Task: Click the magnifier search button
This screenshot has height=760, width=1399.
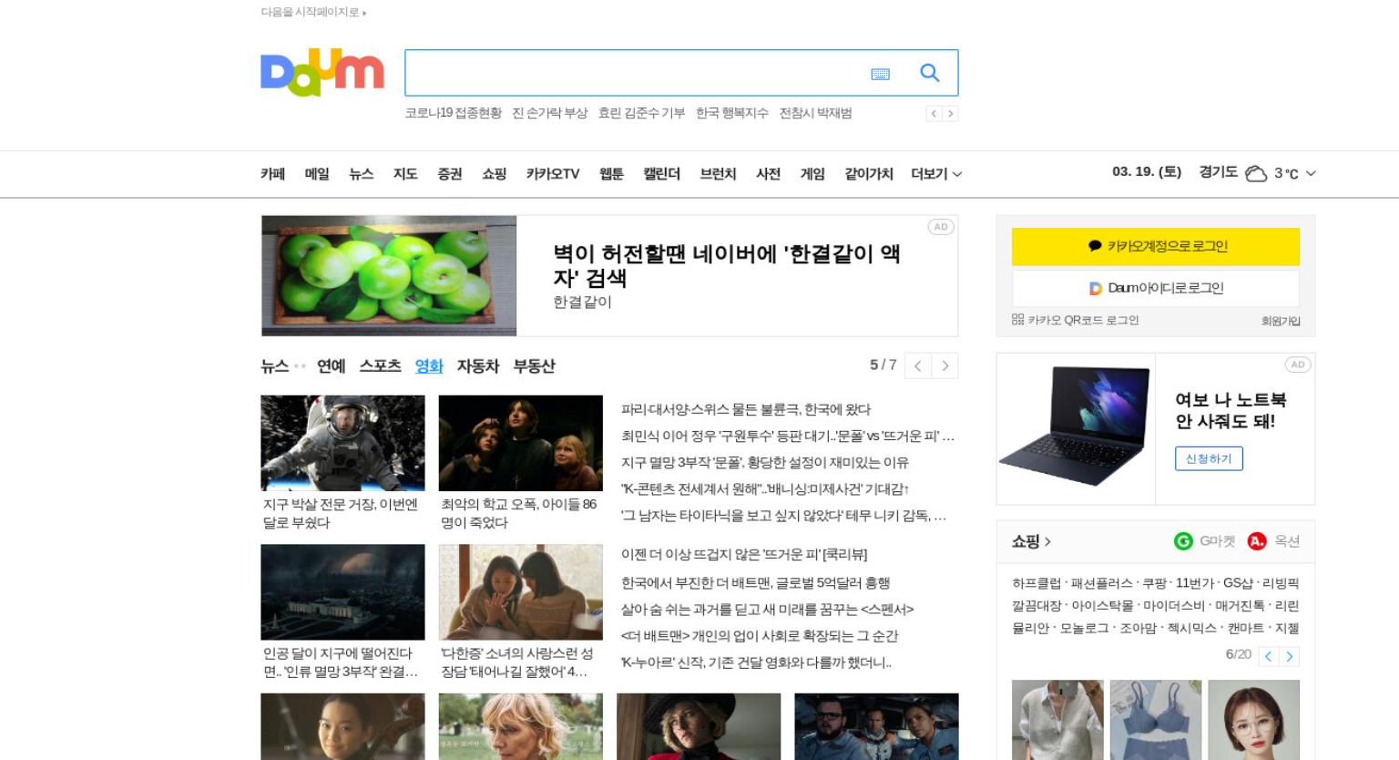Action: click(x=929, y=73)
